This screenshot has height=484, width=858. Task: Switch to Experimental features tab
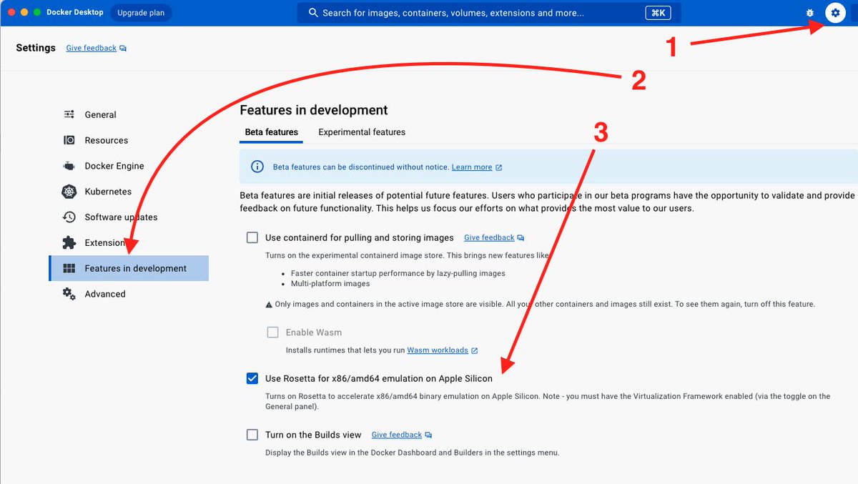[362, 132]
